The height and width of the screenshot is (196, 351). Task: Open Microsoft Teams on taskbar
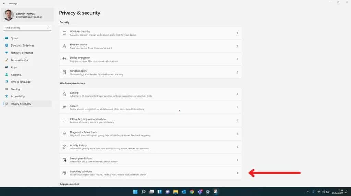pos(200,192)
